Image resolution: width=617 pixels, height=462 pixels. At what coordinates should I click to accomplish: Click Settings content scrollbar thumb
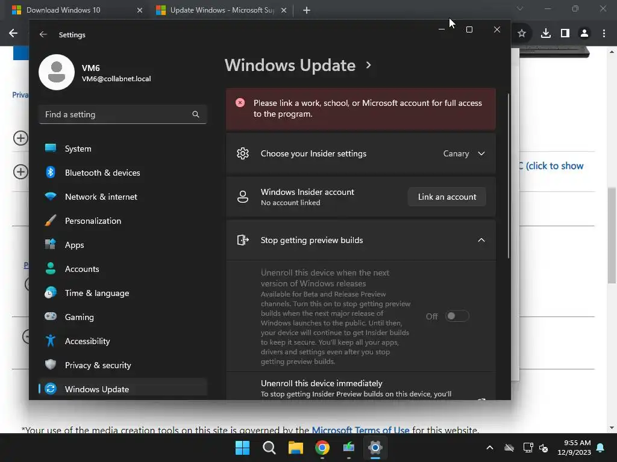[x=508, y=176]
